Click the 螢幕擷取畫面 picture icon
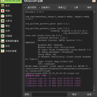The height and width of the screenshot is (97, 97). [x=3, y=41]
